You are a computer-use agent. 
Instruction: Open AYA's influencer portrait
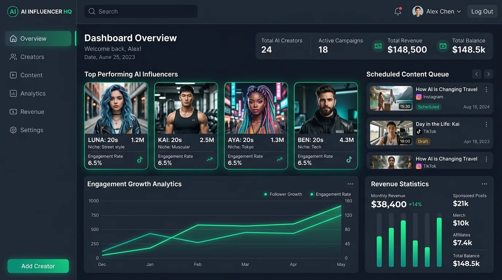256,108
